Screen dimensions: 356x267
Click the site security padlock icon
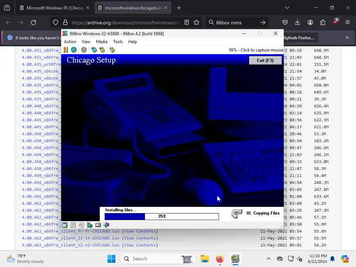pos(65,23)
